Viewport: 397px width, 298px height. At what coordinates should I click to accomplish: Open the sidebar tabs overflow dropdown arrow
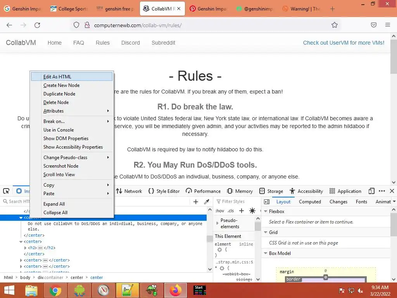pyautogui.click(x=394, y=202)
